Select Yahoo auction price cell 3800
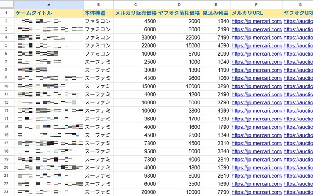 tap(179, 111)
